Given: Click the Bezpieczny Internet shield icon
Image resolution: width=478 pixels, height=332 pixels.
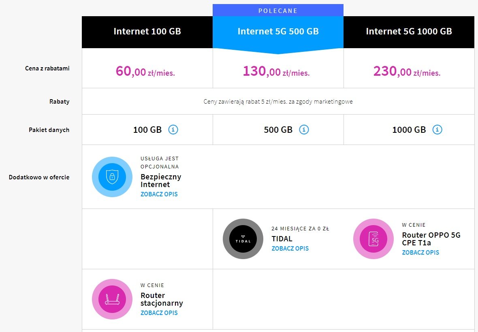Looking at the screenshot, I should pos(112,177).
